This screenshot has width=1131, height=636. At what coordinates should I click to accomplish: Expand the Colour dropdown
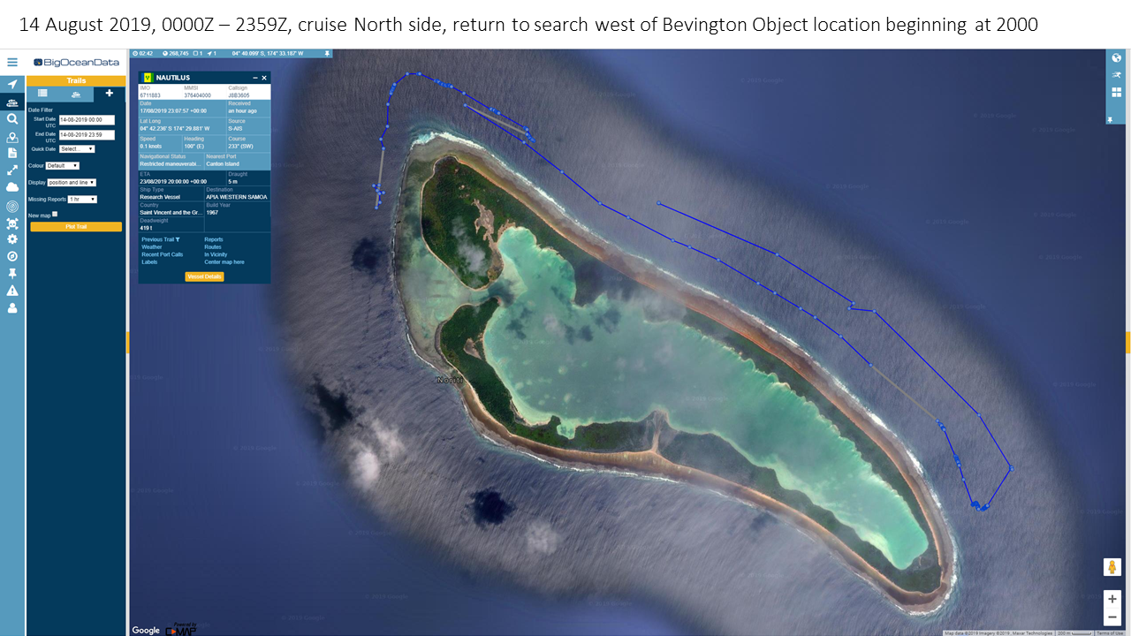point(63,166)
